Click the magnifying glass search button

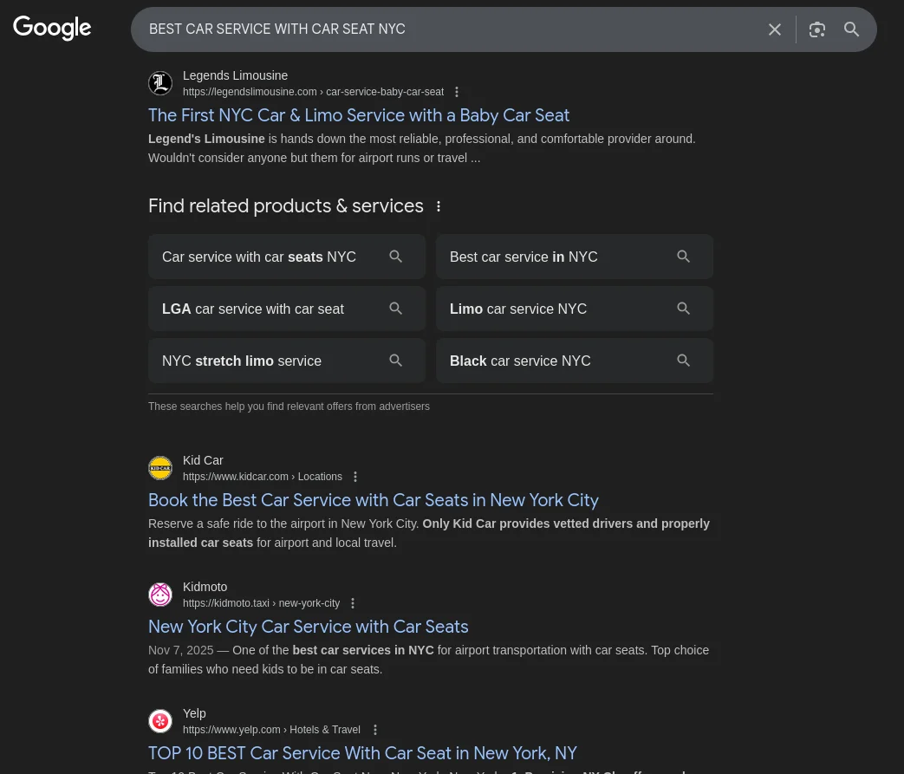pos(852,29)
